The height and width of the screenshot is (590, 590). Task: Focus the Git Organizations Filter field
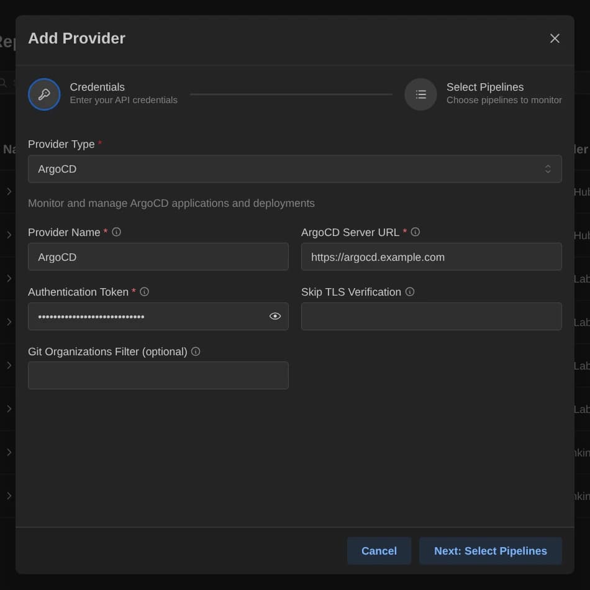[158, 375]
